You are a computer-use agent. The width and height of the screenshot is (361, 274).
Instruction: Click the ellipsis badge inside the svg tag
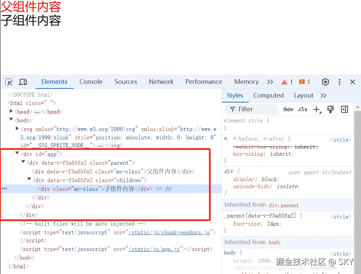coord(100,146)
